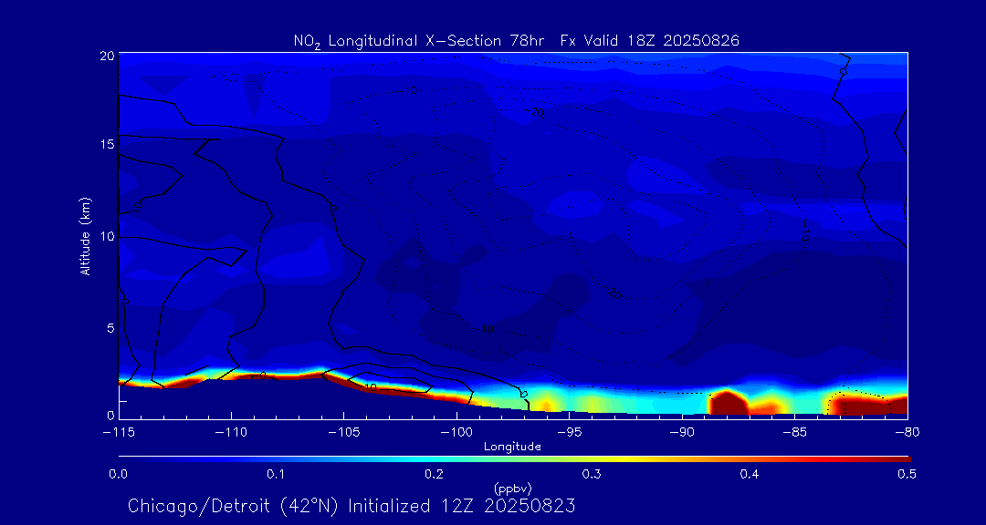Click the "Altitude (km)" vertical axis label
The image size is (986, 525).
[x=86, y=236]
